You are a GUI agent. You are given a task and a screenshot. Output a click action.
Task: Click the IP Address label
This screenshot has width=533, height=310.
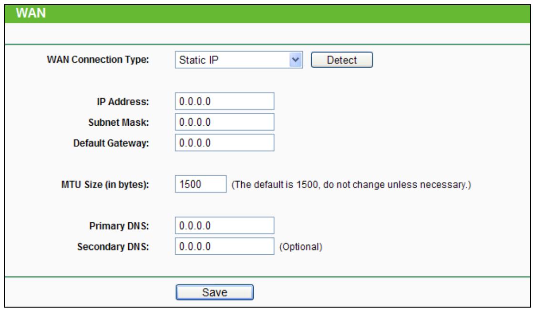[123, 101]
